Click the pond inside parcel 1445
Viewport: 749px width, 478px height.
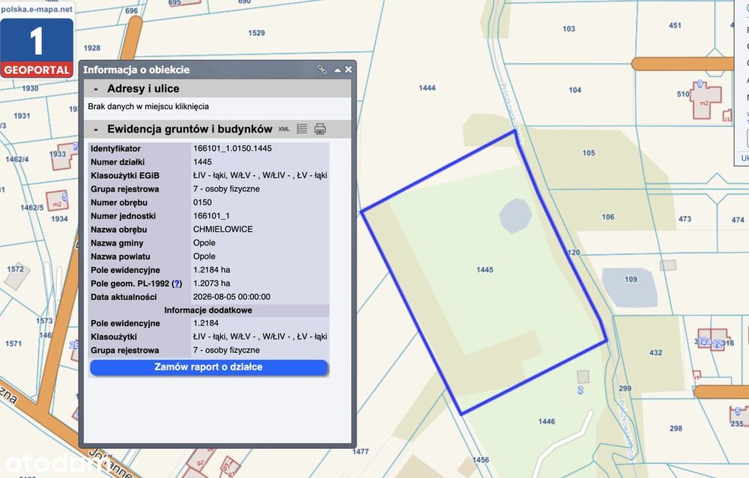515,215
